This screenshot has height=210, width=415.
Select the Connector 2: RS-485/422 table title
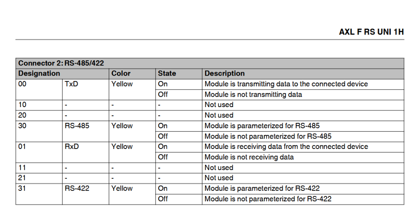click(x=61, y=63)
